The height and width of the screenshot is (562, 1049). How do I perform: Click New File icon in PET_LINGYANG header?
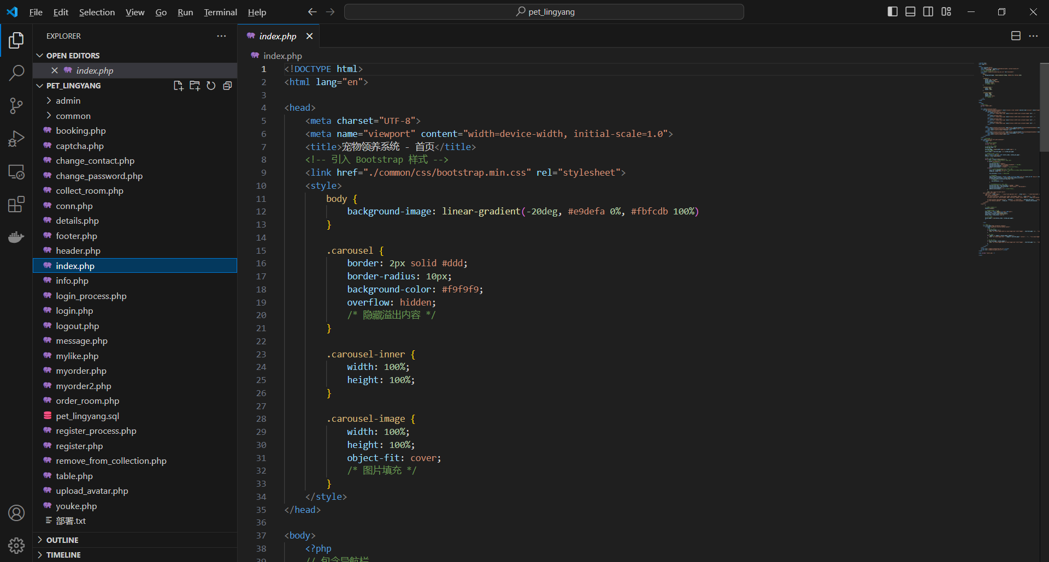click(178, 86)
